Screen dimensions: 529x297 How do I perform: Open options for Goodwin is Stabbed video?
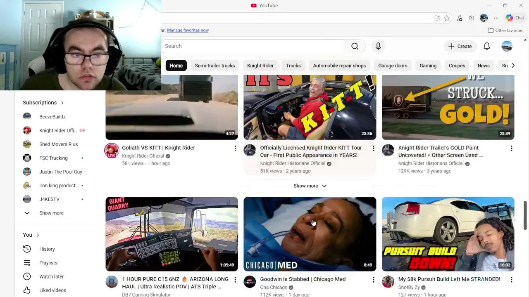373,280
